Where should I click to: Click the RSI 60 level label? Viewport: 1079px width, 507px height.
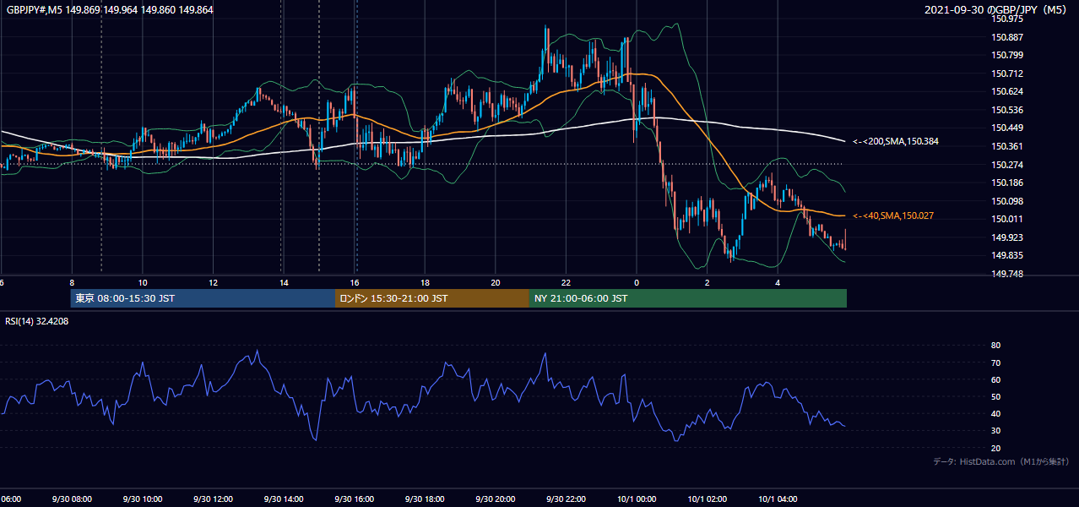coord(995,379)
